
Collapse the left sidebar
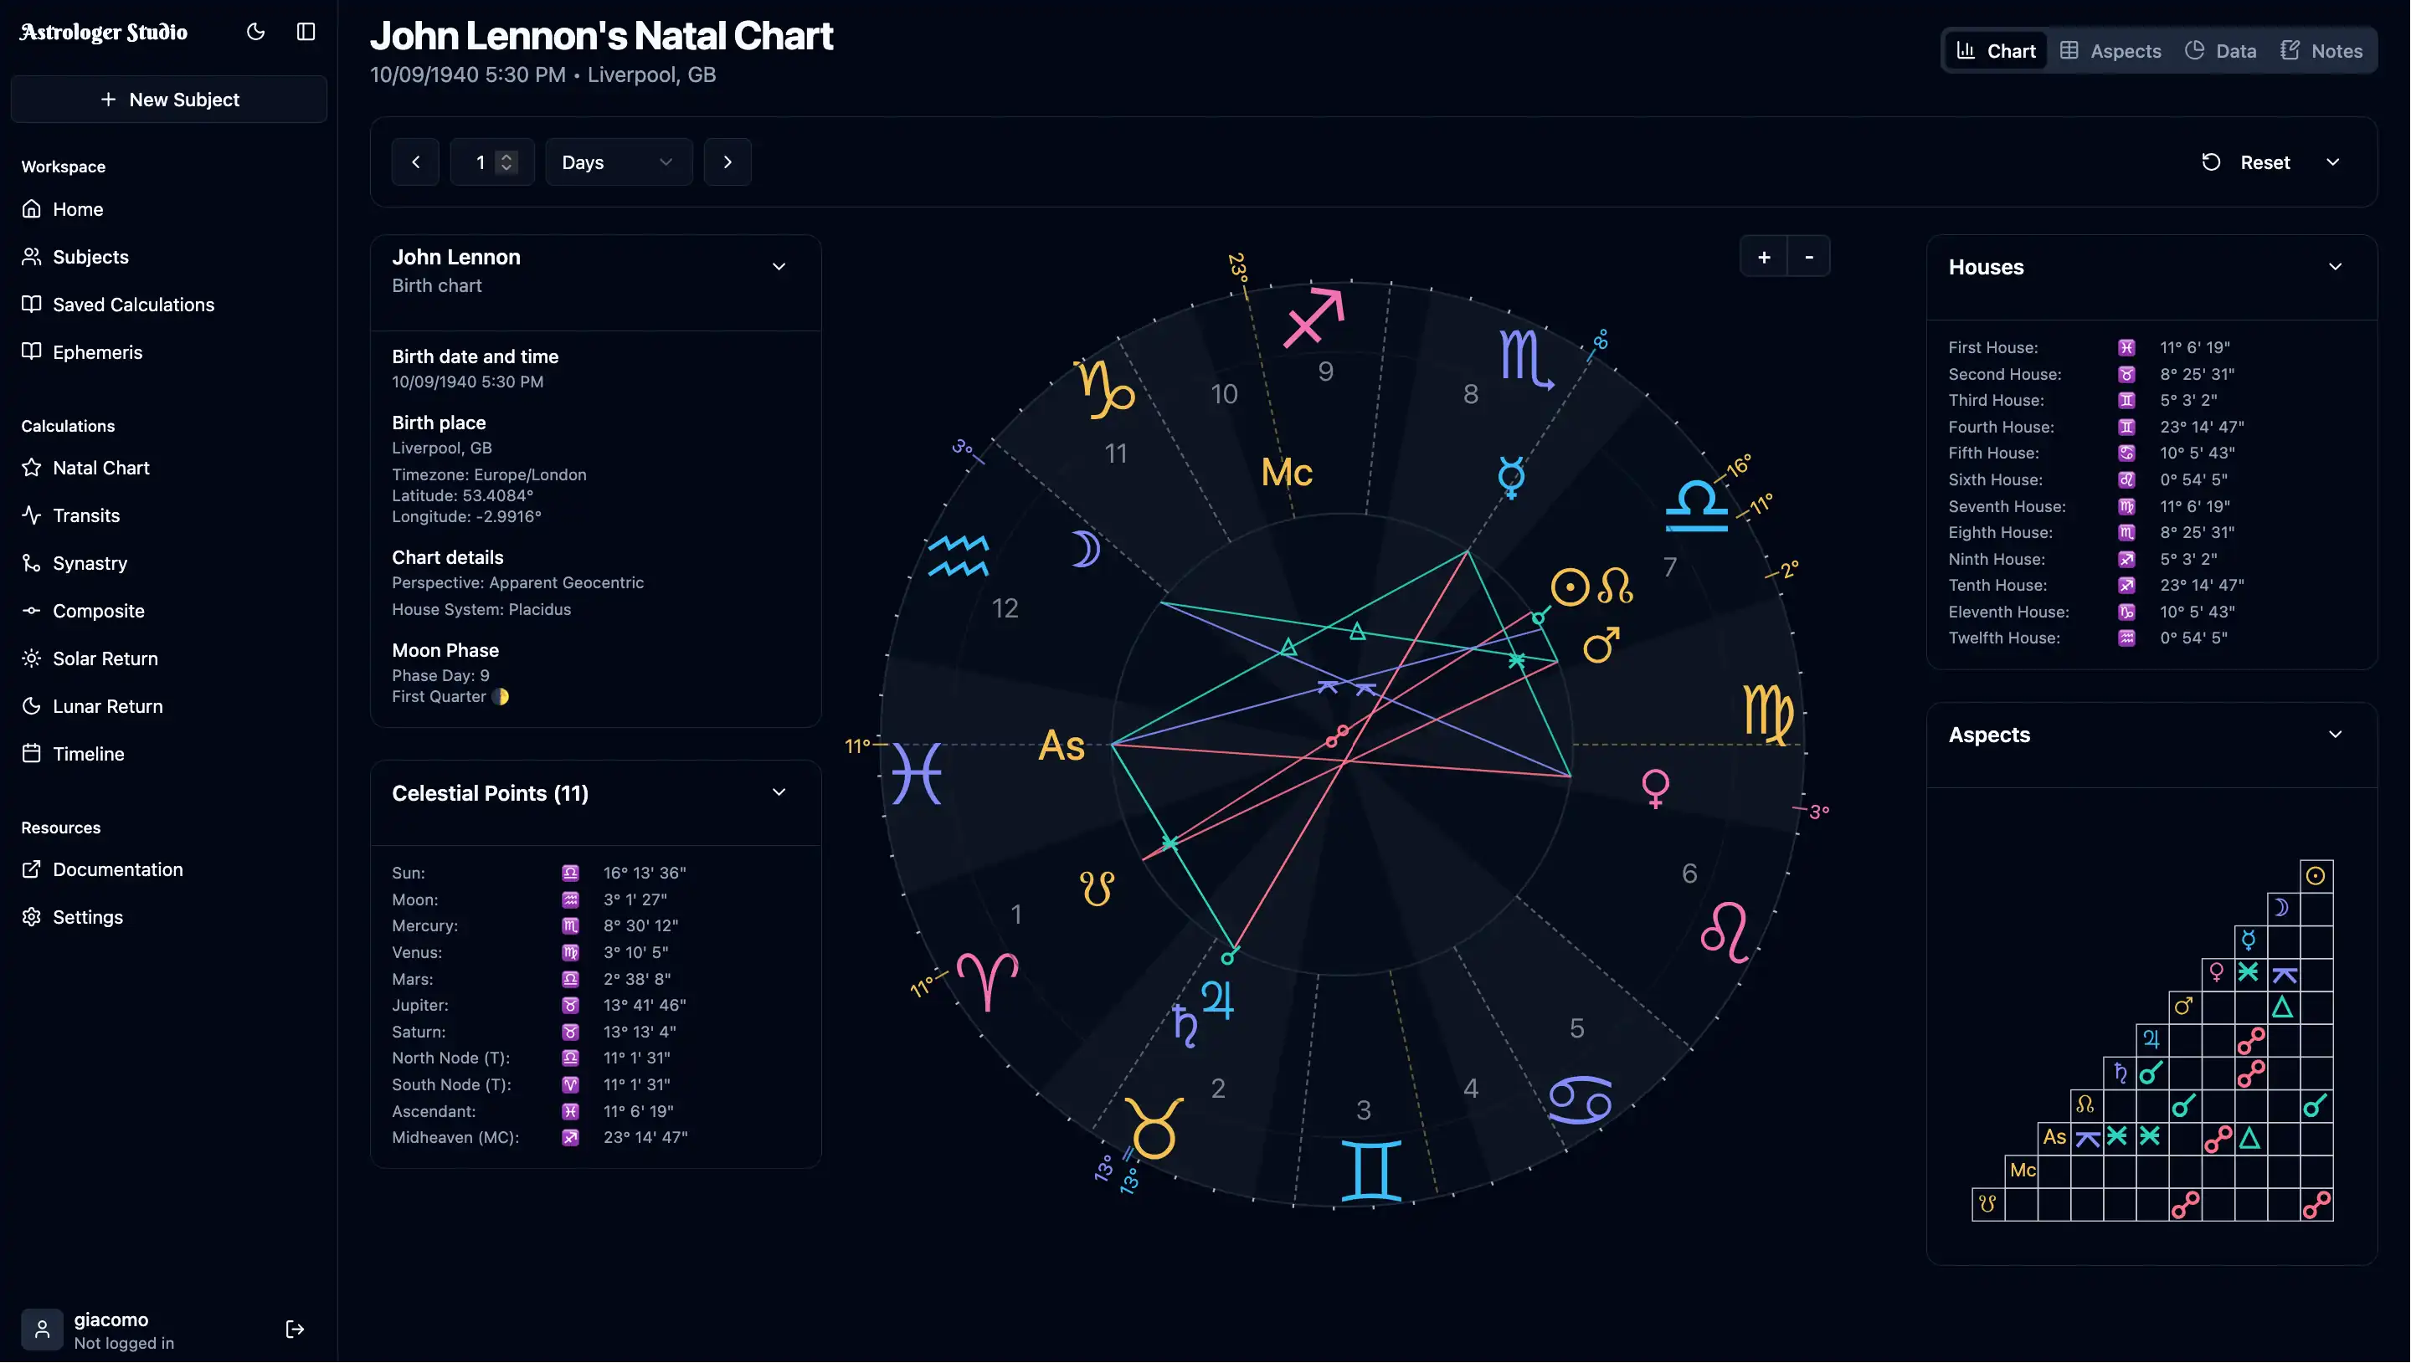pos(306,31)
